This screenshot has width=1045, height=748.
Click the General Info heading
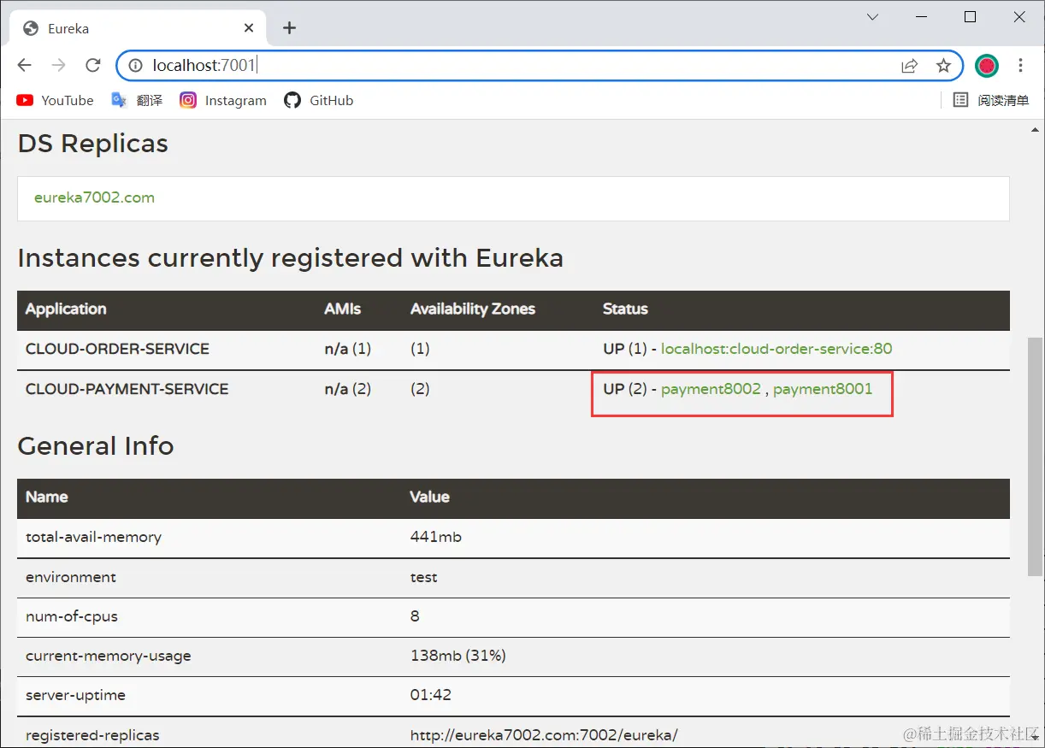point(96,446)
